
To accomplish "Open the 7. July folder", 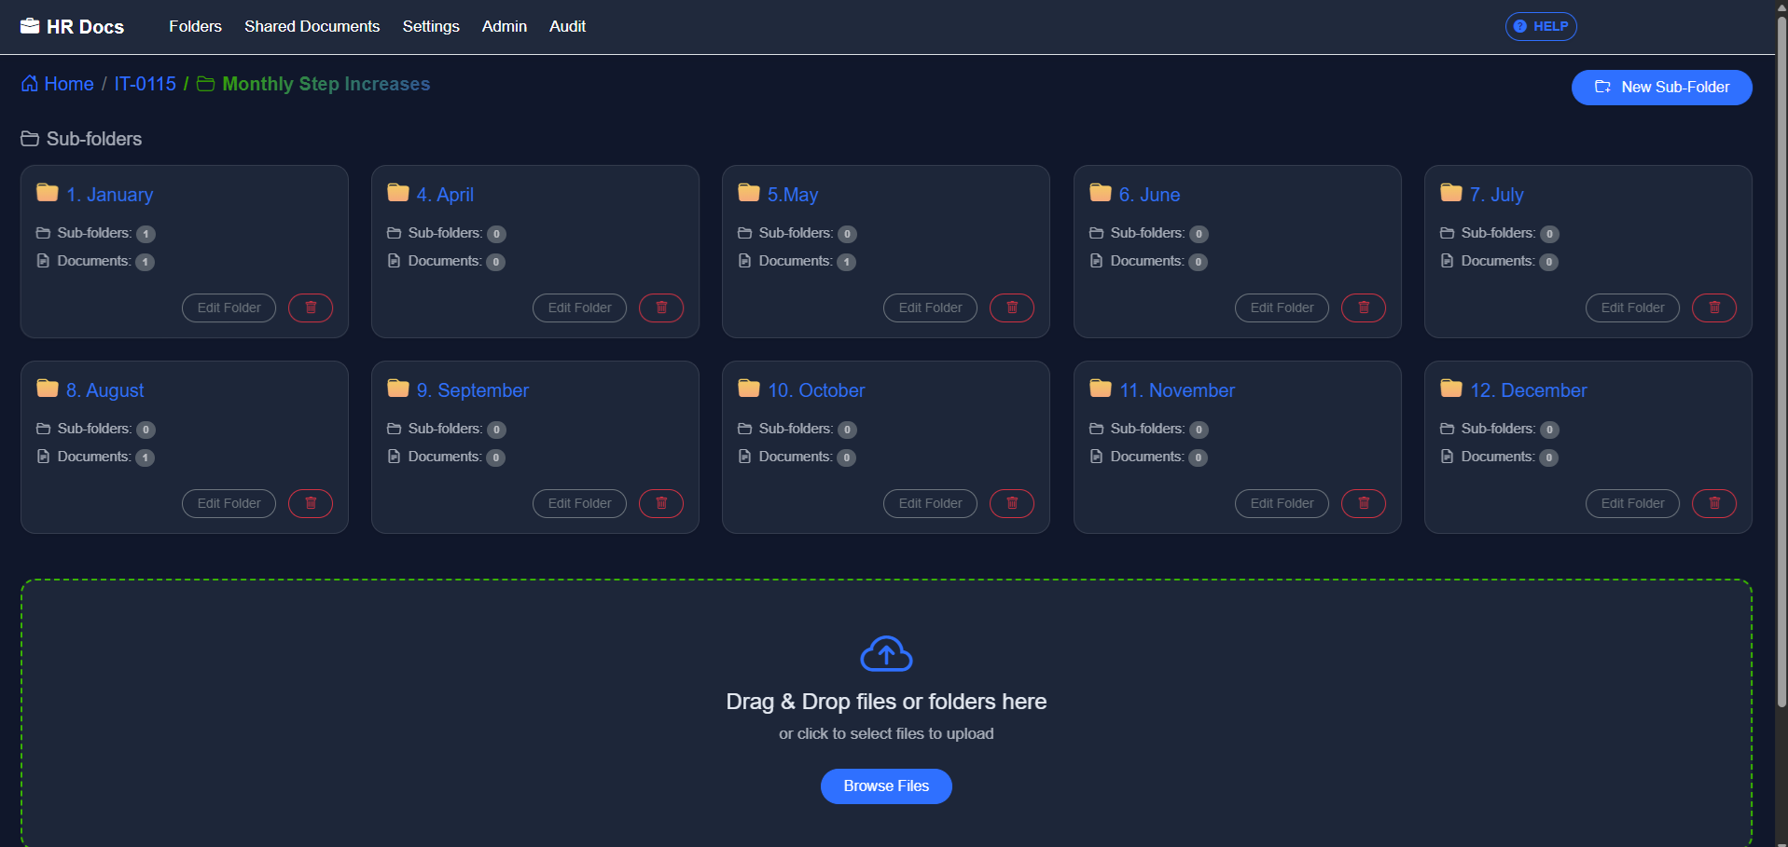I will pyautogui.click(x=1496, y=195).
